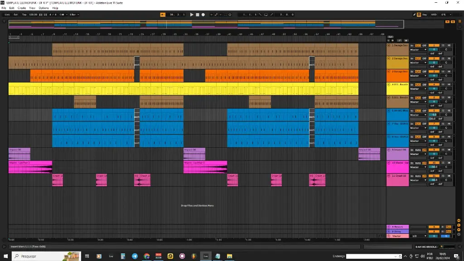Image resolution: width=464 pixels, height=261 pixels.
Task: Open the Options menu
Action: click(44, 8)
